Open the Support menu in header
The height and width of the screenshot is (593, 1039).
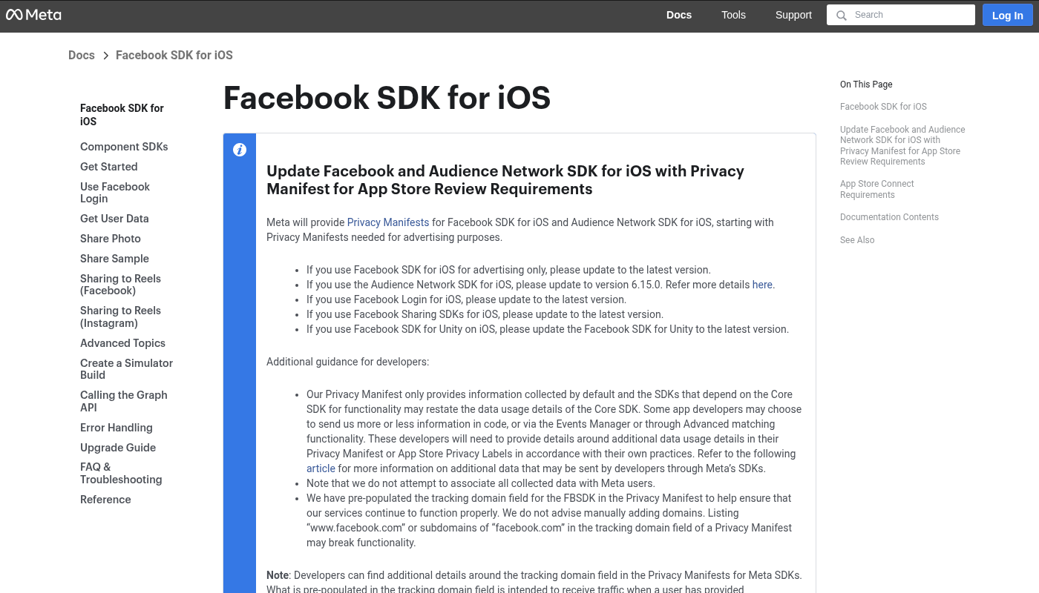[793, 15]
